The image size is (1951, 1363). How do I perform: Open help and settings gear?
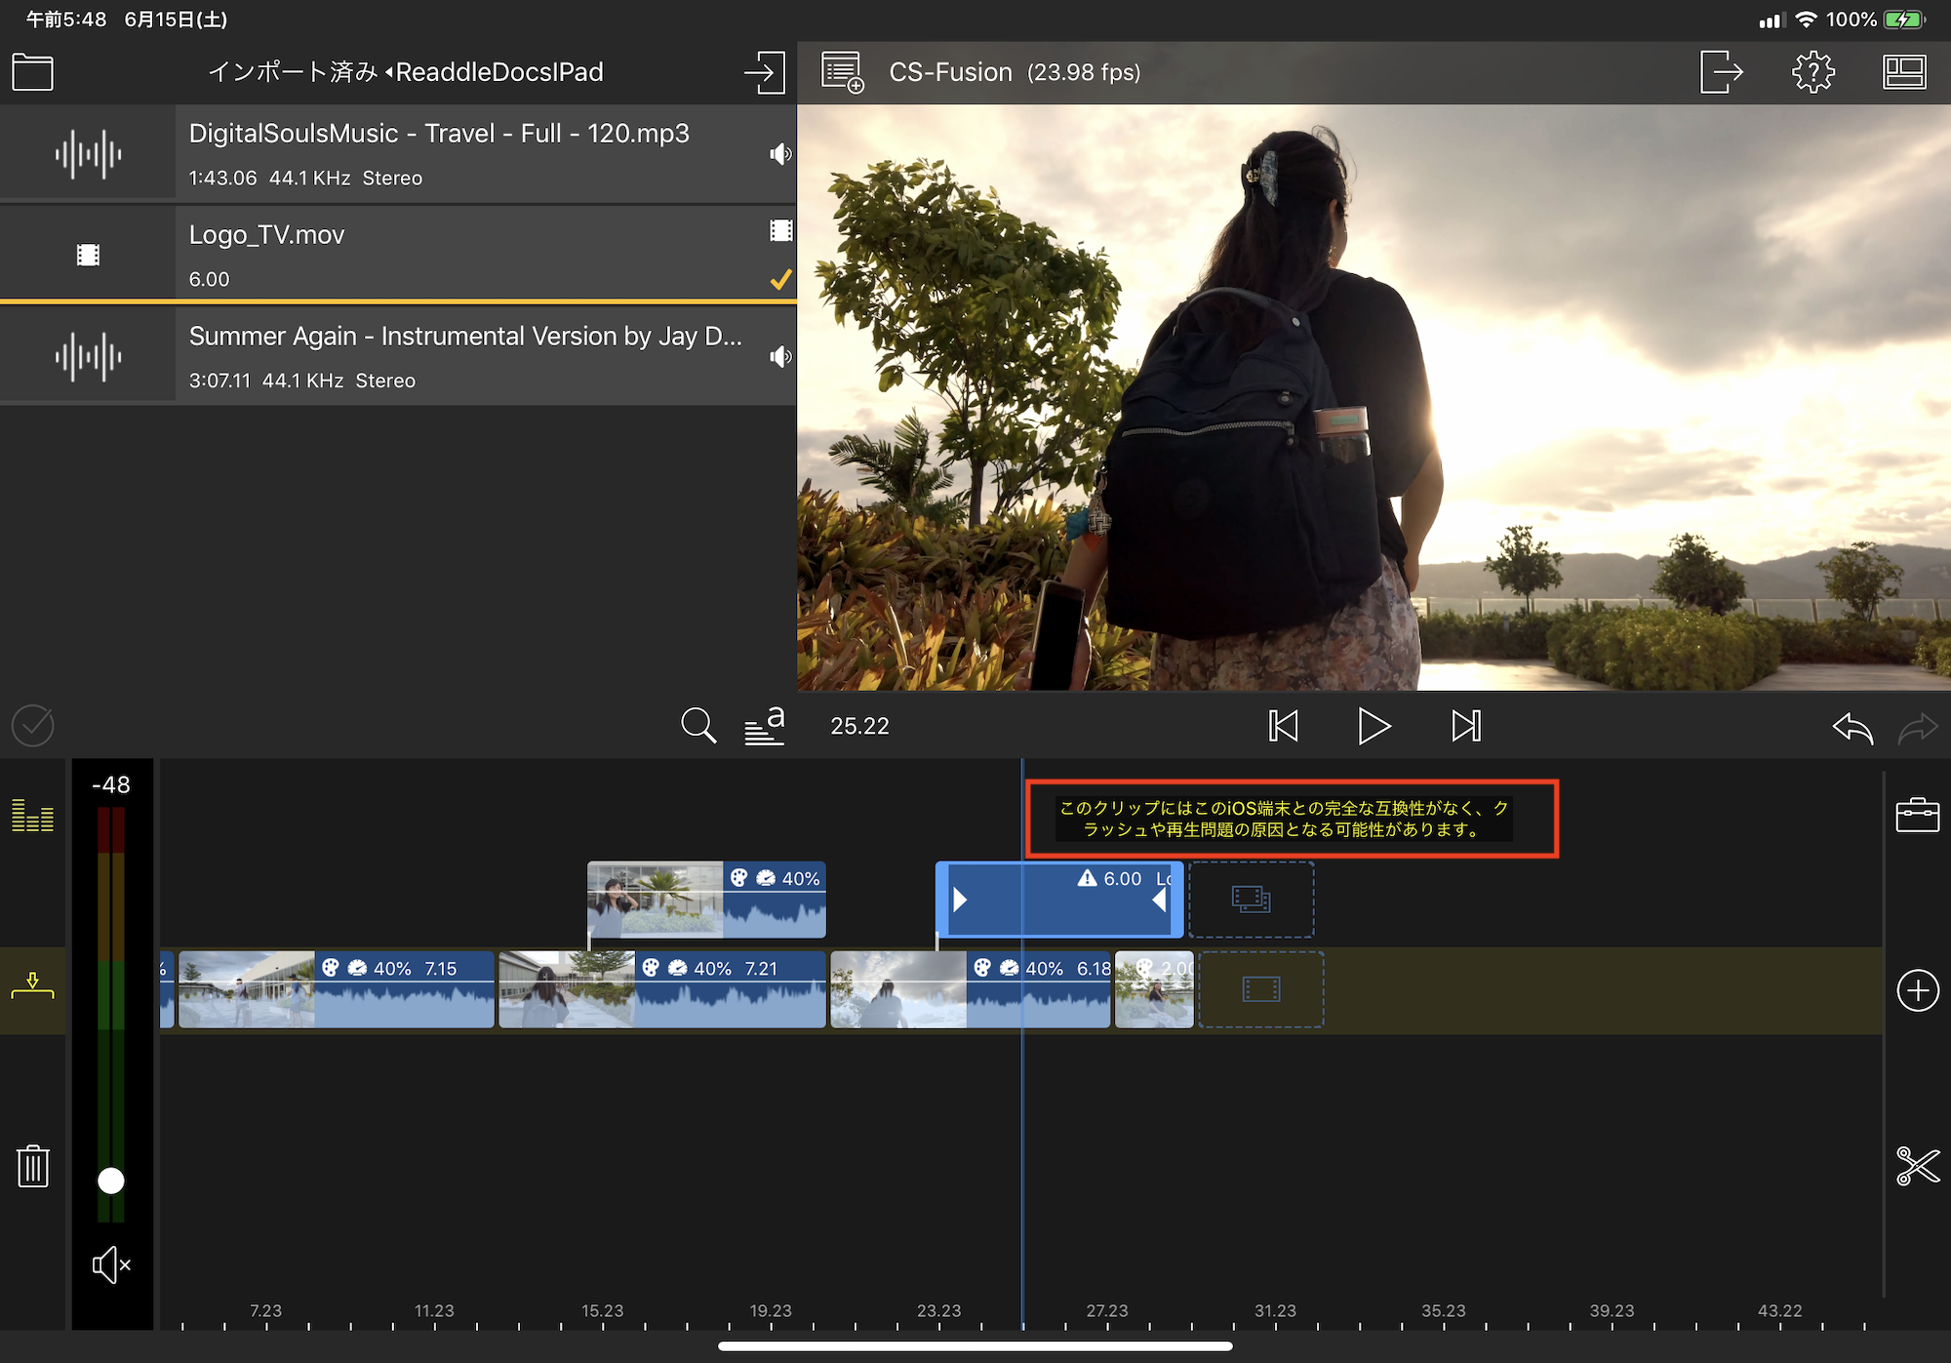coord(1812,72)
